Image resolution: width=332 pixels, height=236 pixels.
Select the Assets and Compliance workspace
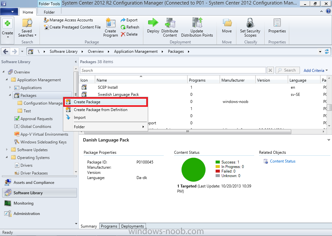39,182
